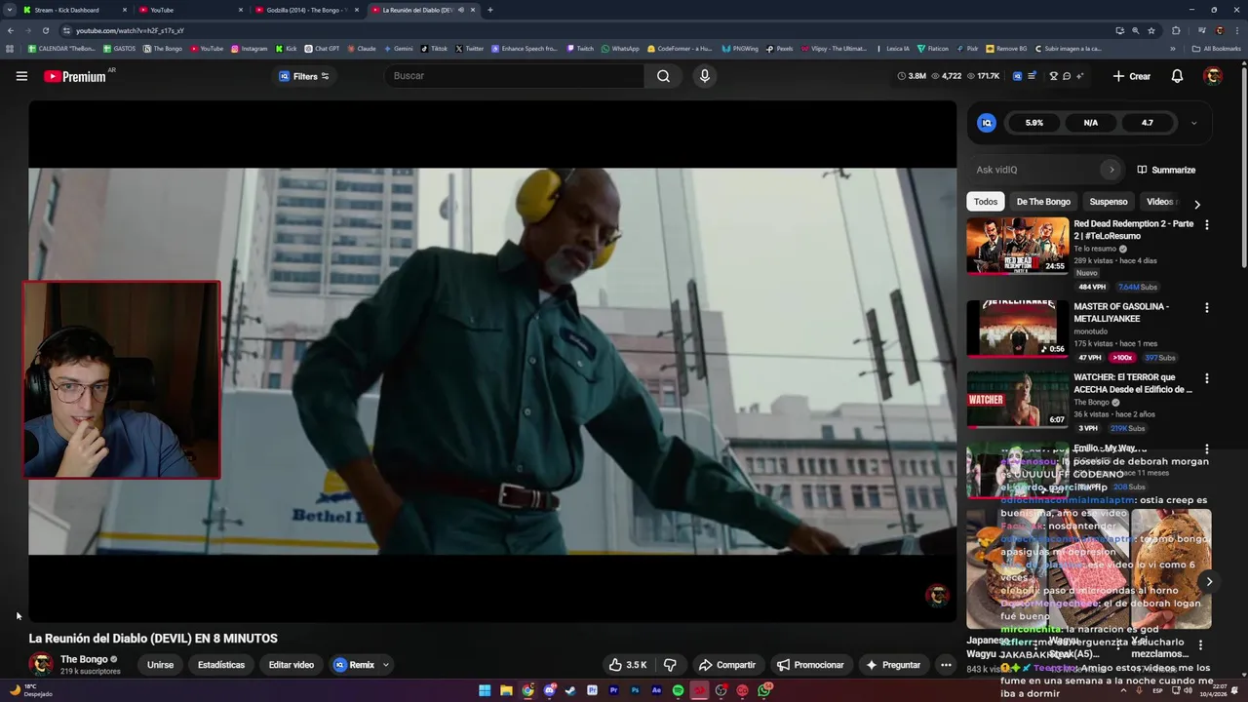The height and width of the screenshot is (702, 1248).
Task: Switch to the Godzilla (2014) browser tab
Action: [x=307, y=10]
